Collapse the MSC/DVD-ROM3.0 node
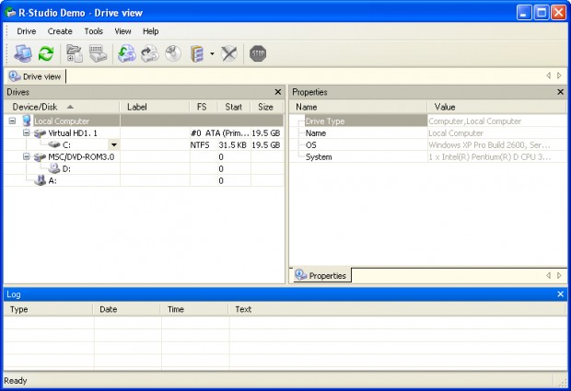 coord(26,156)
